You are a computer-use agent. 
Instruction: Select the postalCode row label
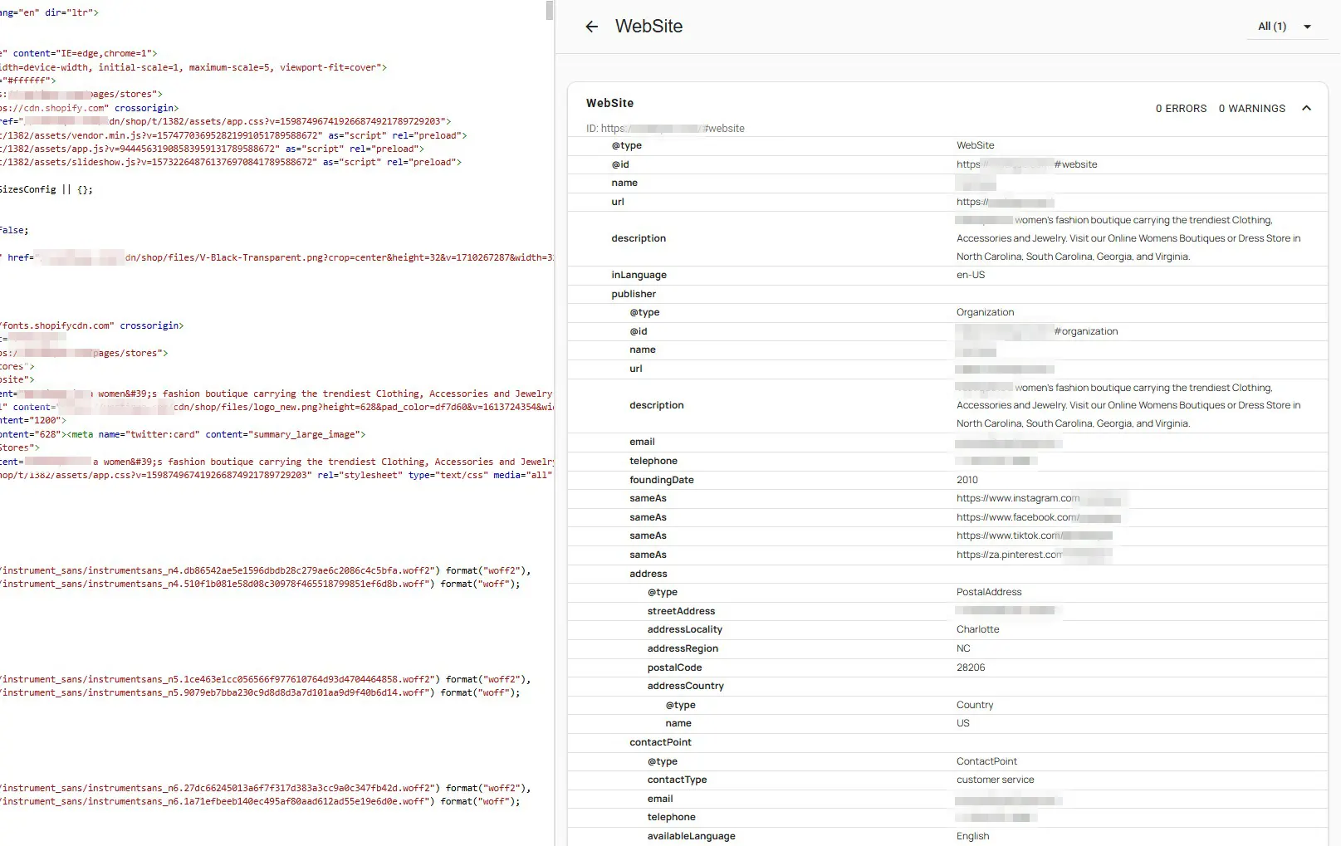tap(674, 668)
